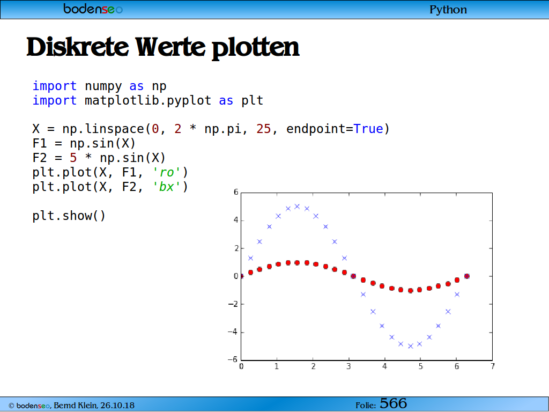The image size is (549, 412).
Task: Click the bodenseo logo in header
Action: point(93,9)
